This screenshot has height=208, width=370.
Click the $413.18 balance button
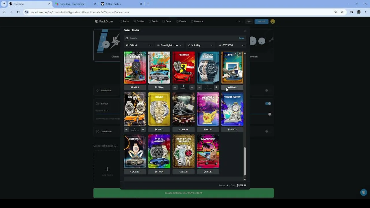(261, 21)
